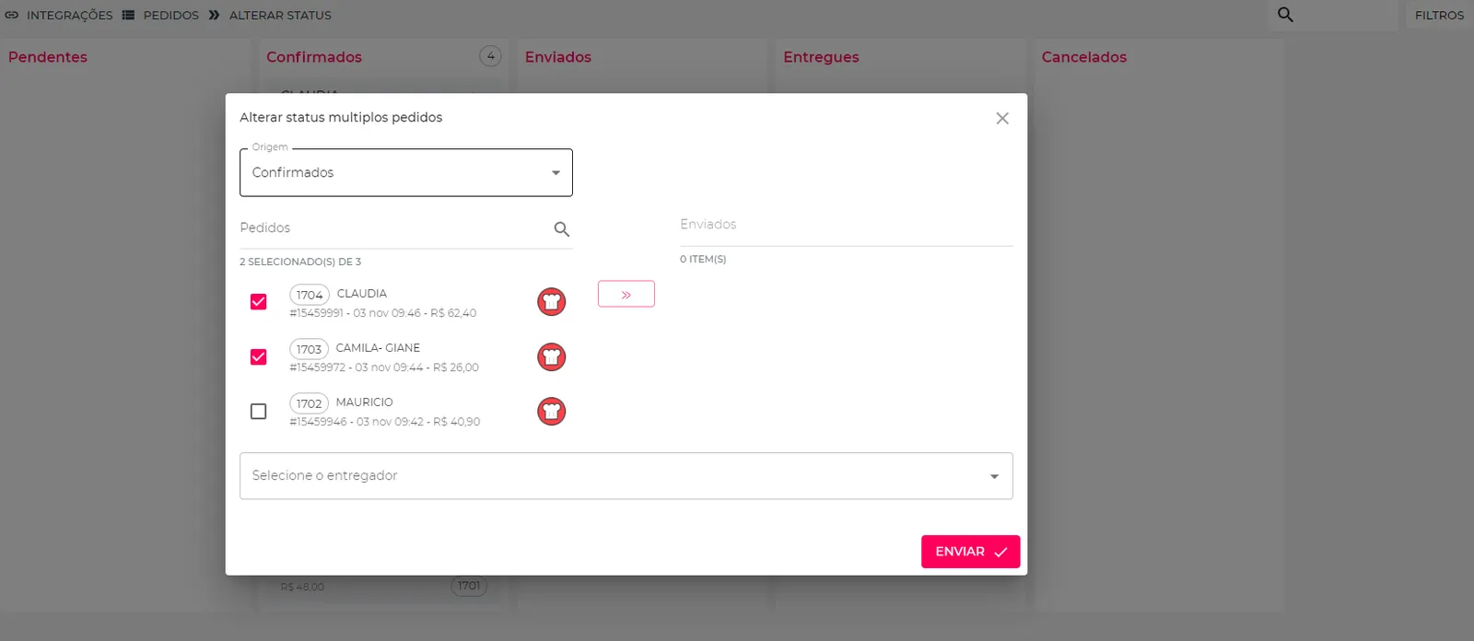Image resolution: width=1474 pixels, height=641 pixels.
Task: Click ALTERAR STATUS in the breadcrumb
Action: tap(280, 15)
